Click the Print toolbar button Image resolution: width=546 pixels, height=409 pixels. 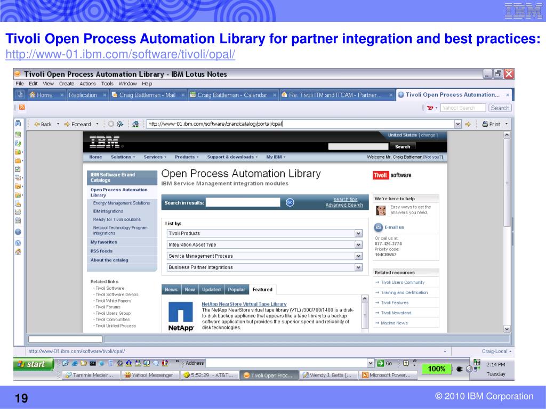point(491,124)
